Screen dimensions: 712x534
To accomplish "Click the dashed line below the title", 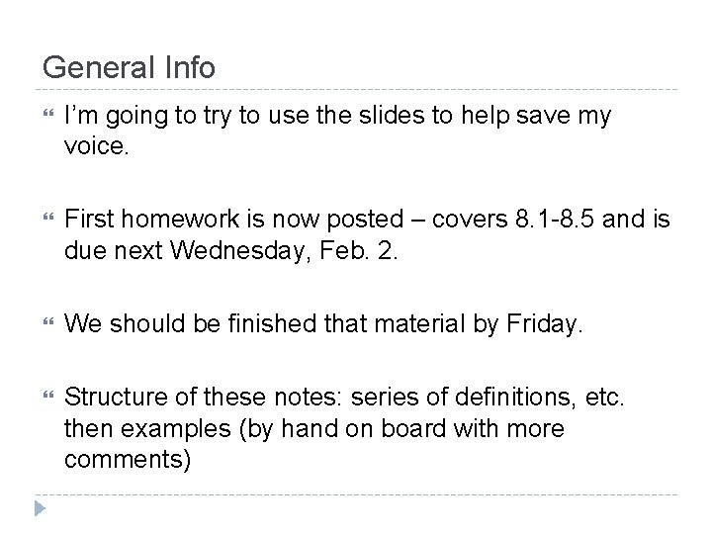I will coord(356,89).
